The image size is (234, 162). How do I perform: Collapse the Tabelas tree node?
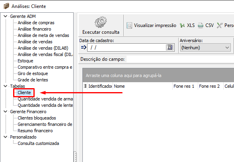point(6,86)
